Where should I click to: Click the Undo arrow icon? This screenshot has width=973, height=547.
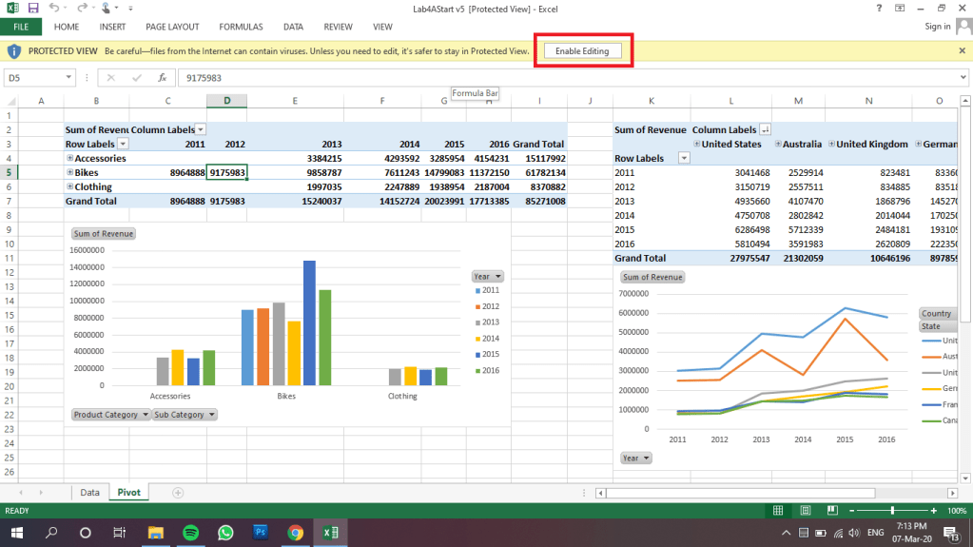point(54,8)
